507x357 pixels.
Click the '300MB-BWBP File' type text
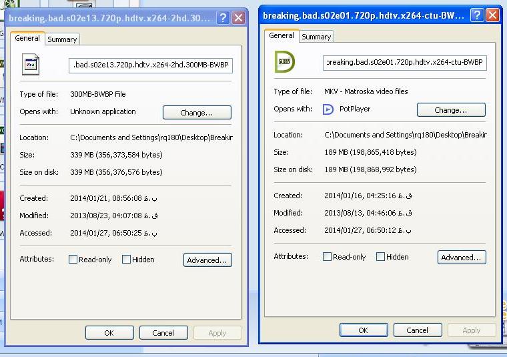(x=98, y=94)
